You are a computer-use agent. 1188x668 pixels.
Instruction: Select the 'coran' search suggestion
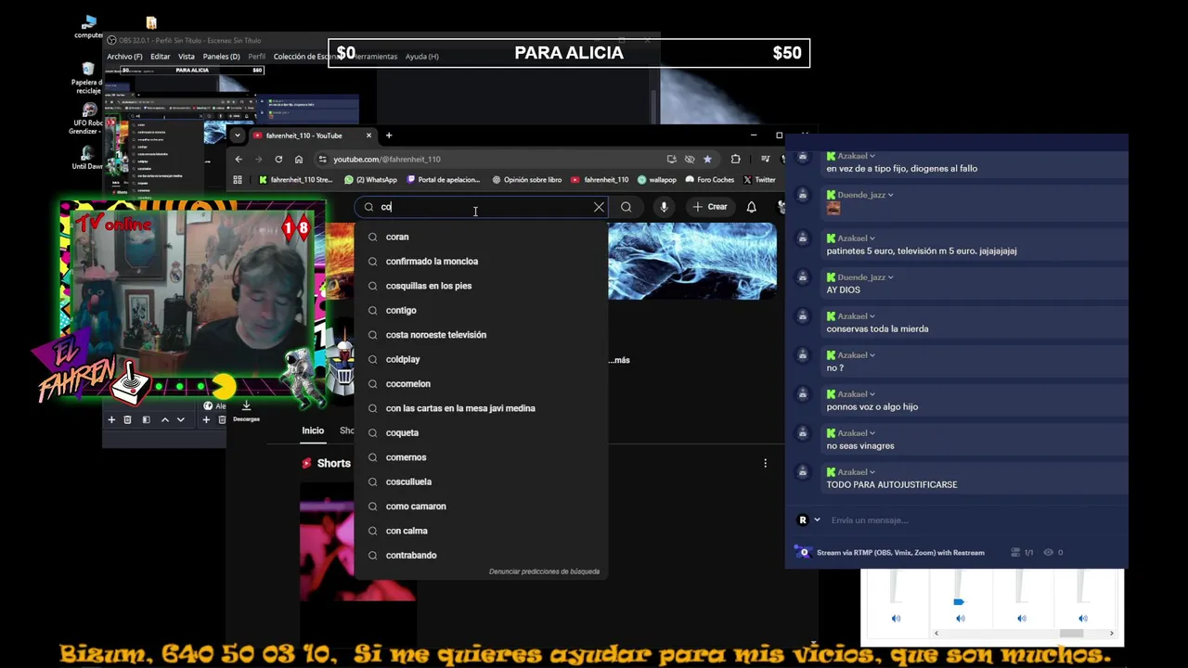481,237
